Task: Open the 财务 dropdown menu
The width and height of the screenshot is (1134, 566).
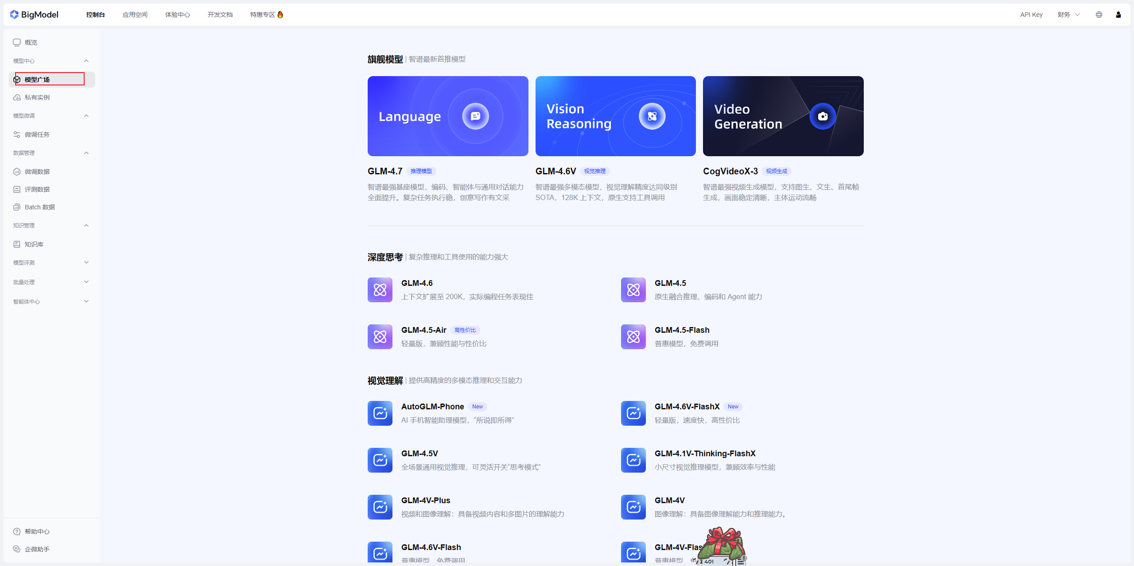Action: (x=1068, y=15)
